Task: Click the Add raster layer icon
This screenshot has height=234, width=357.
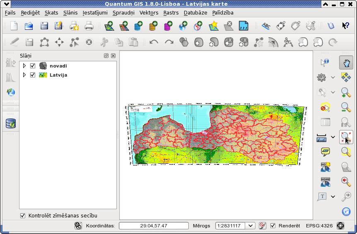Action: pos(124,26)
